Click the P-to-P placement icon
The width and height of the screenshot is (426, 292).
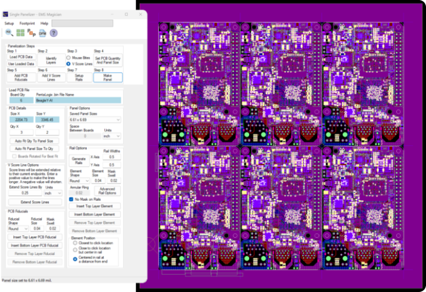click(31, 33)
